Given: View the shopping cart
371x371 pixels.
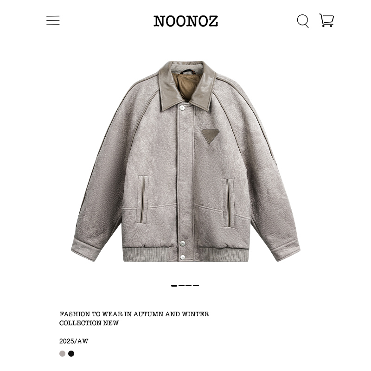Looking at the screenshot, I should point(326,20).
